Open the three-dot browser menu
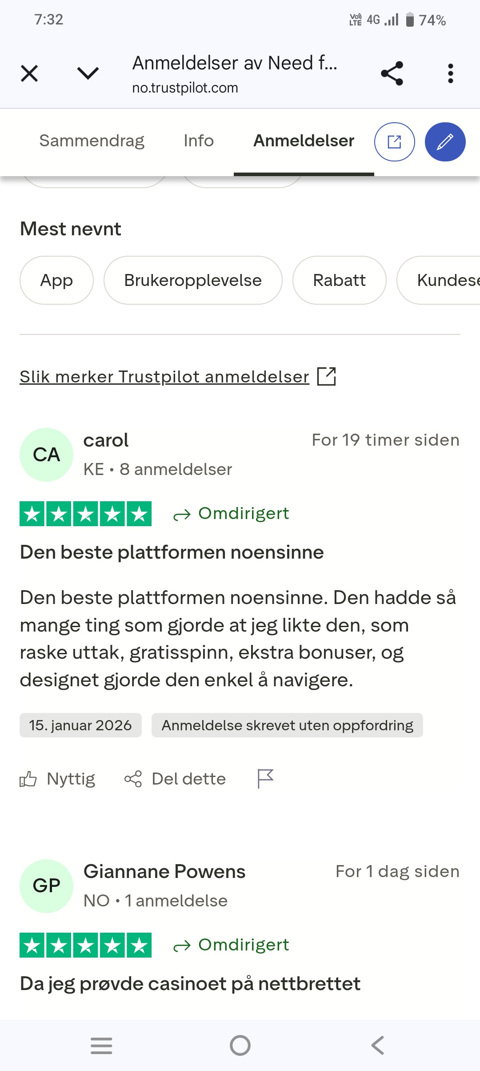 [450, 73]
